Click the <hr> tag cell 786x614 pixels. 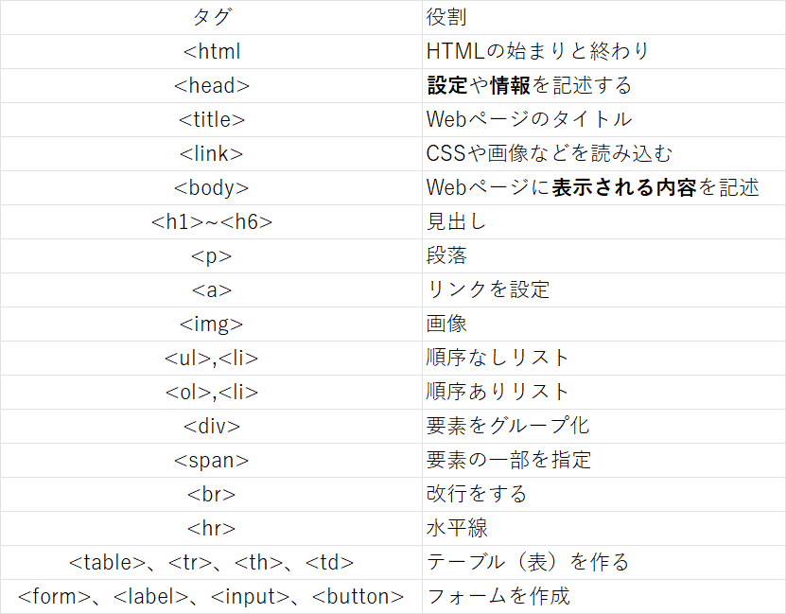[211, 528]
